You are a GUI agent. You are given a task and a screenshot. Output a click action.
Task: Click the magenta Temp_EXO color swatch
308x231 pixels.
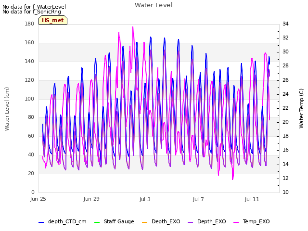(x=236, y=222)
